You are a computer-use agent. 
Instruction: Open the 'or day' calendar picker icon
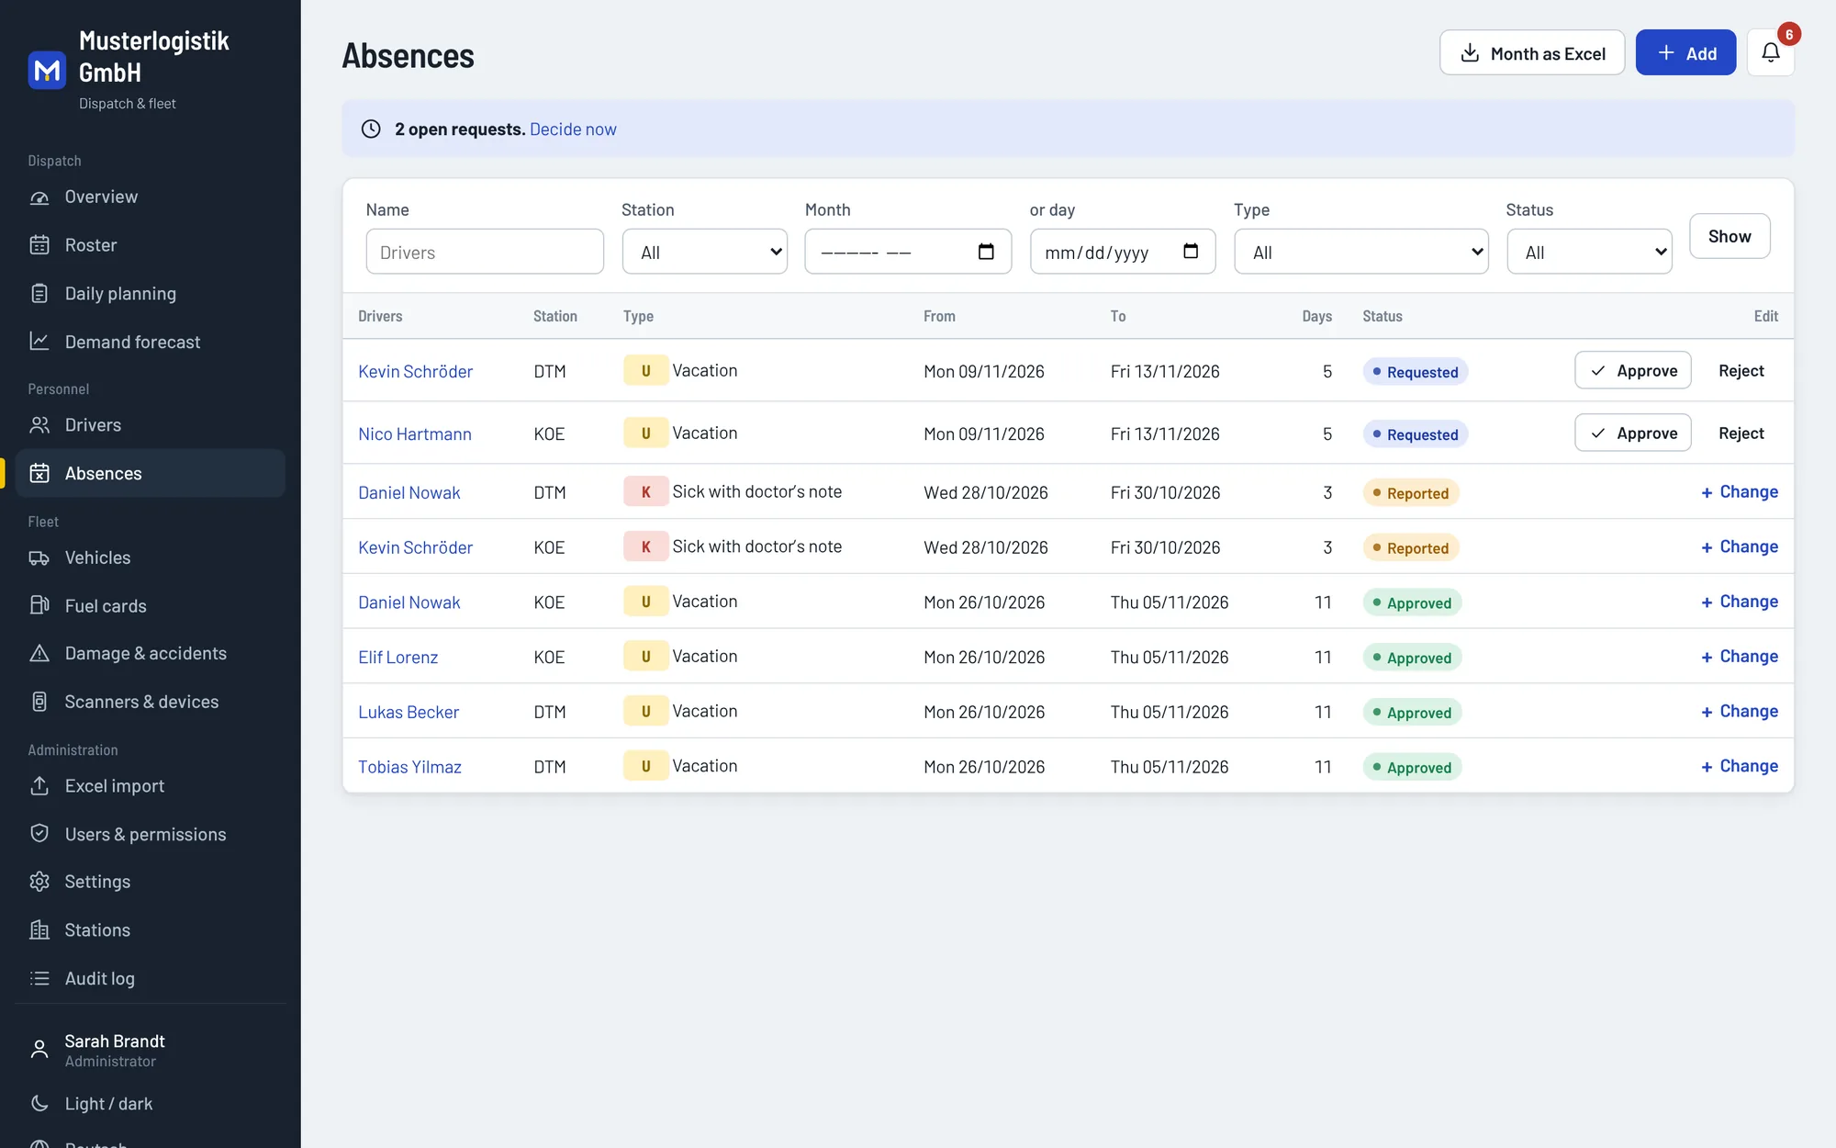tap(1191, 252)
